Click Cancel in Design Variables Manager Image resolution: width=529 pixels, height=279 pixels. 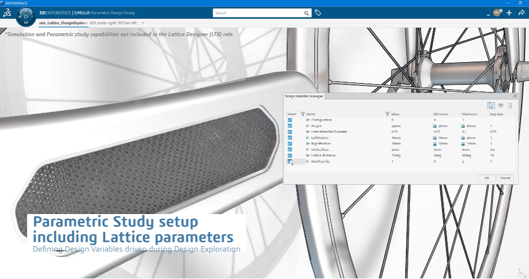505,178
